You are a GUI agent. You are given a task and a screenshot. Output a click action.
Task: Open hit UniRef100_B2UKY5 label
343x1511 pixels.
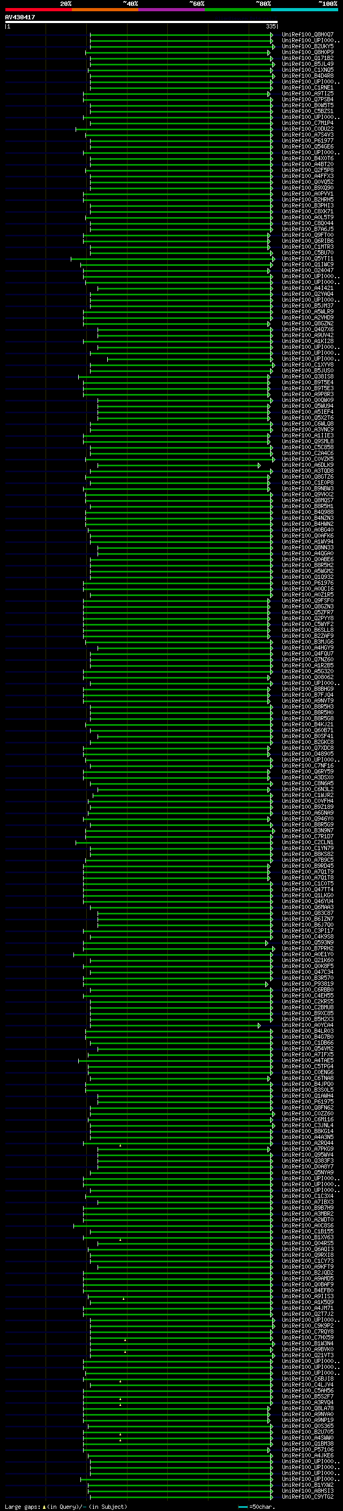click(x=308, y=46)
